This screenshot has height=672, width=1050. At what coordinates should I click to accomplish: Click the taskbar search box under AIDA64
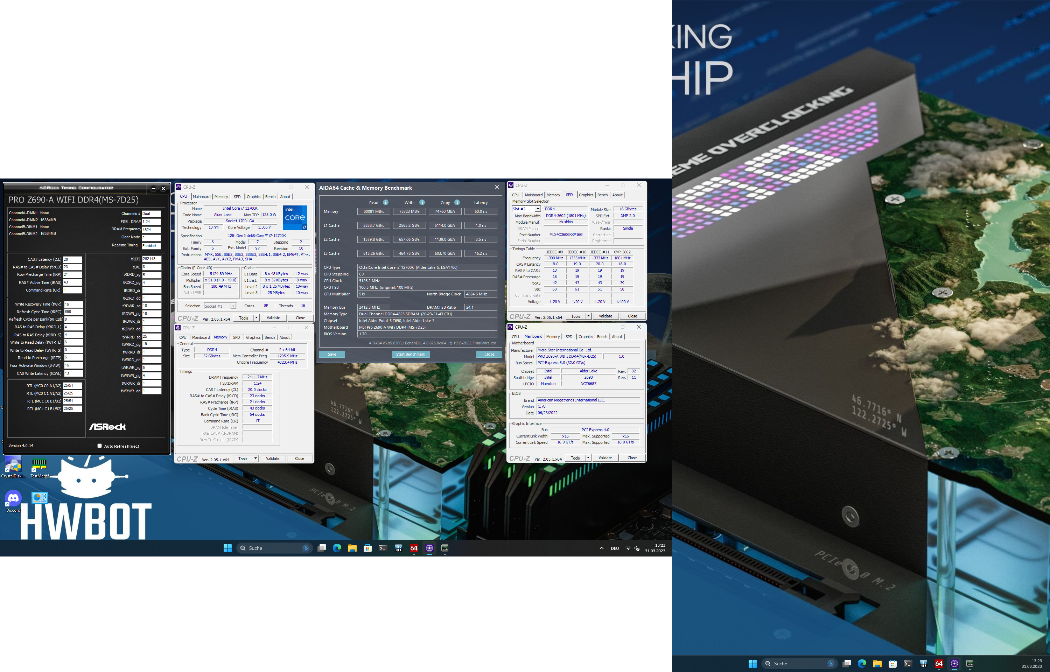[x=275, y=548]
